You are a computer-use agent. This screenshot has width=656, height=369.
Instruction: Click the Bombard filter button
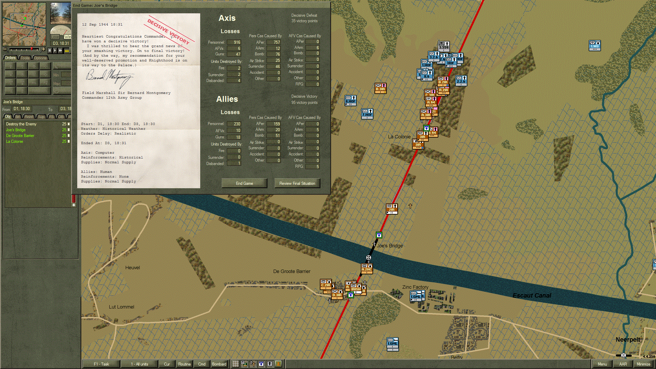219,364
